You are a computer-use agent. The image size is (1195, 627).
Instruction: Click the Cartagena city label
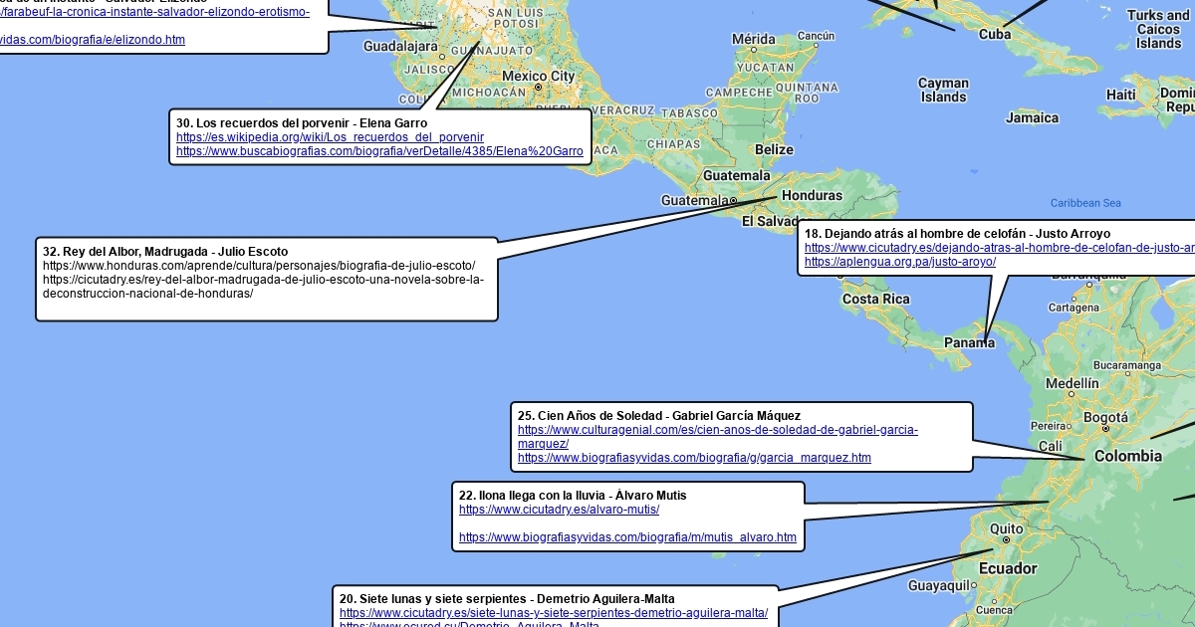1073,309
